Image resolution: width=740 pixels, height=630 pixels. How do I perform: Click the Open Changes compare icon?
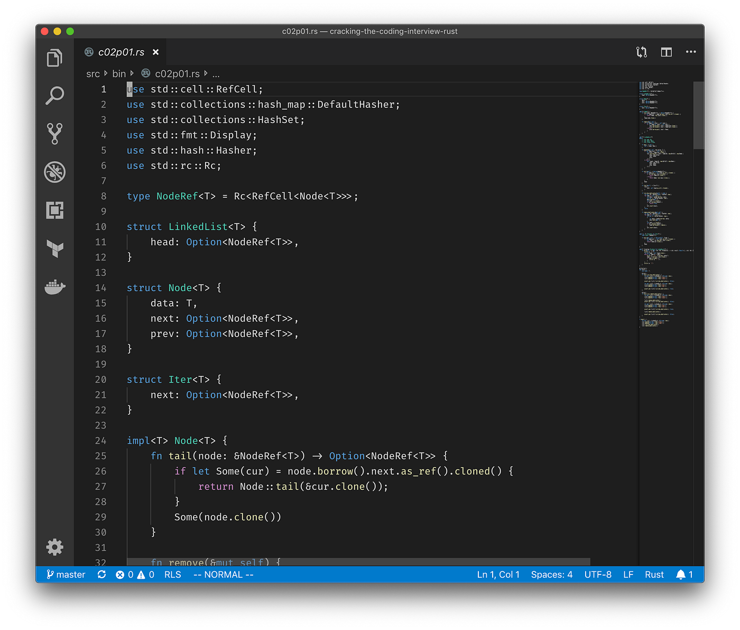point(641,52)
